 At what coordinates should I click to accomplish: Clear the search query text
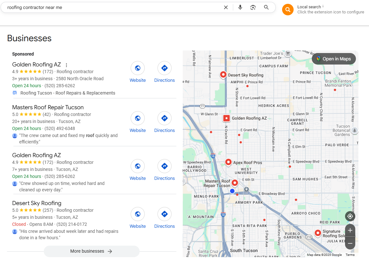coord(226,7)
